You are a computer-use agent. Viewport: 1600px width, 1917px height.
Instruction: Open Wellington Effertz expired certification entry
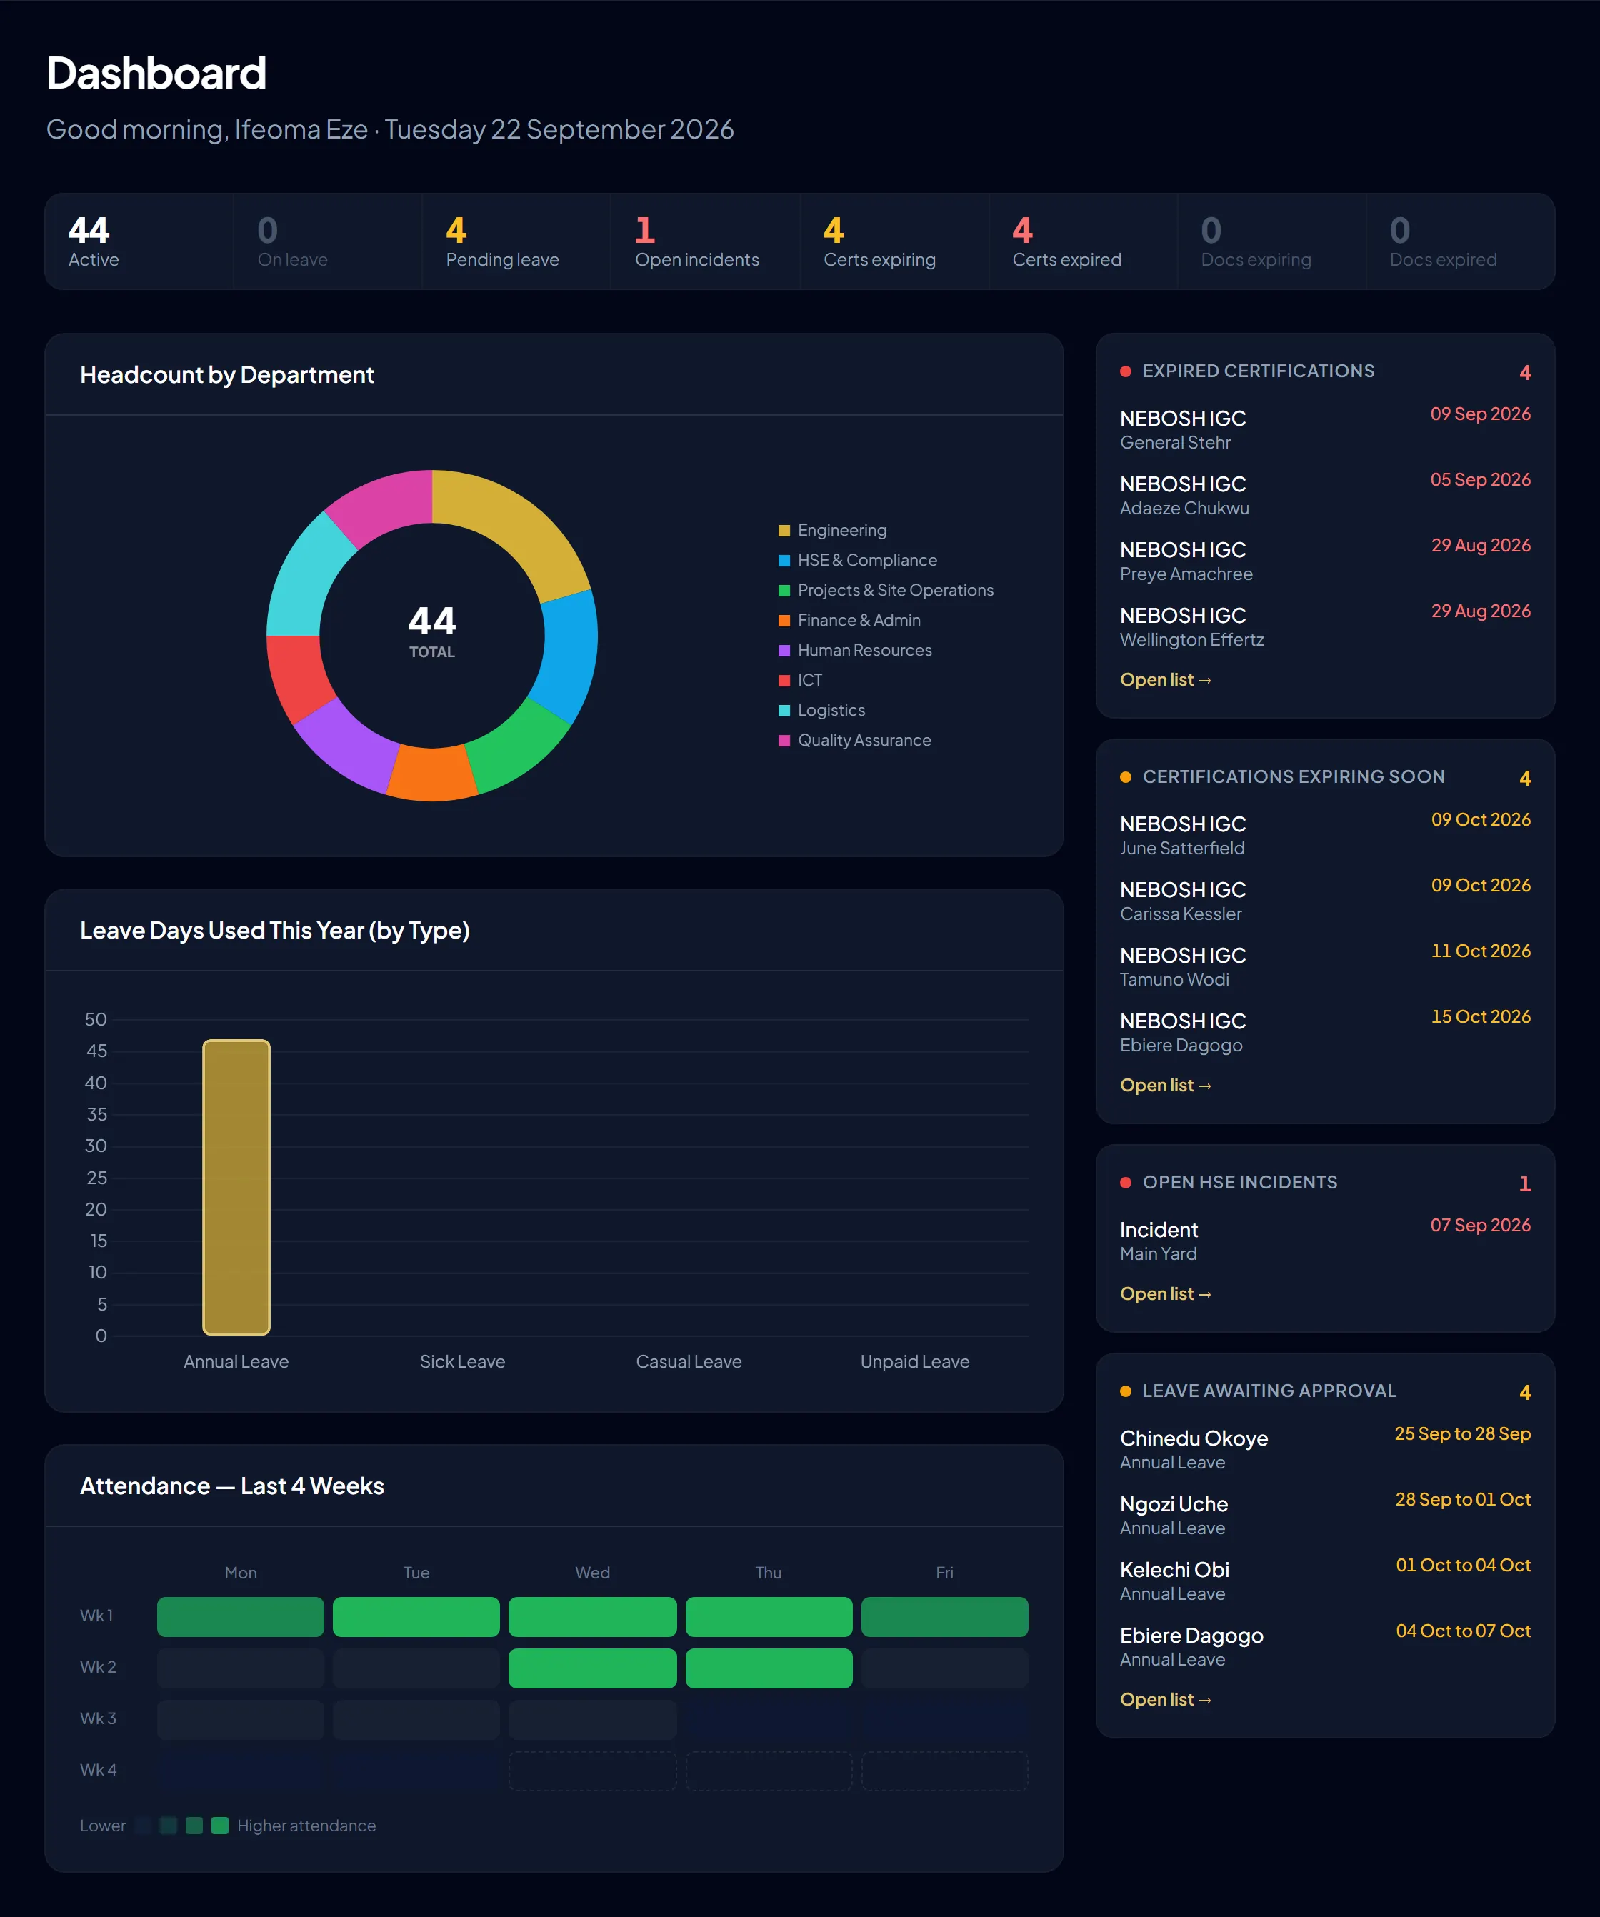[x=1325, y=626]
